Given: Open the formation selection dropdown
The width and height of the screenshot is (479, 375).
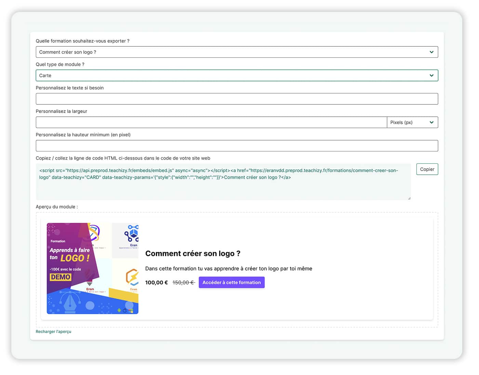Looking at the screenshot, I should pos(237,52).
